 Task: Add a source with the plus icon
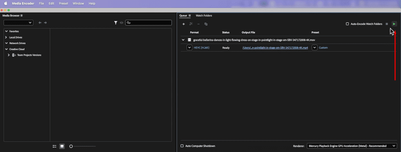183,24
